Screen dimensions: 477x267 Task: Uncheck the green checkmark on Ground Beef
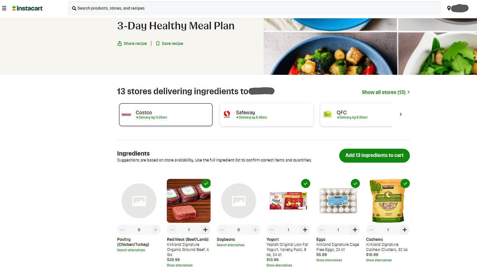pyautogui.click(x=206, y=183)
